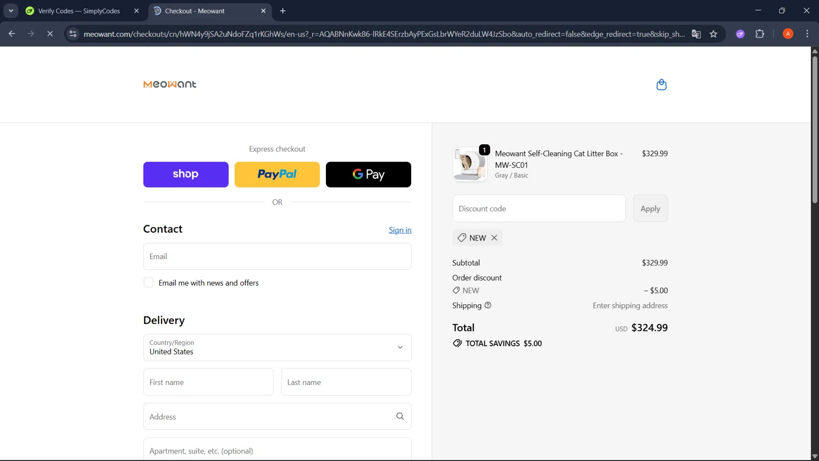Click the product name Meowant Self-Cleaning Cat Litter Box
This screenshot has width=819, height=461.
[x=559, y=159]
